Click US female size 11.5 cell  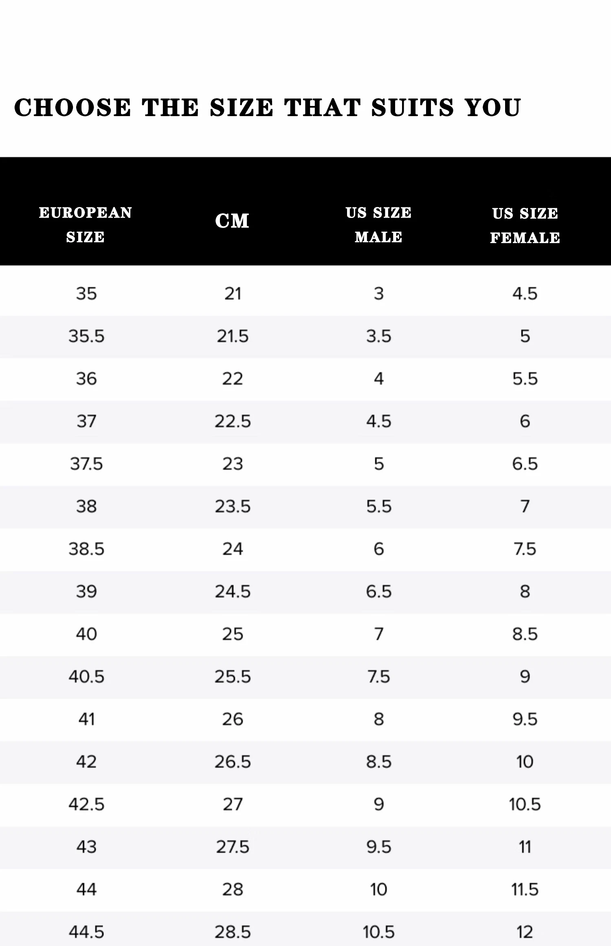point(525,889)
